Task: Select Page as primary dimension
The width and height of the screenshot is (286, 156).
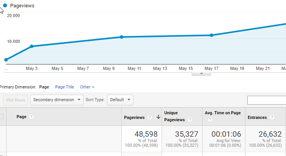Action: point(44,87)
